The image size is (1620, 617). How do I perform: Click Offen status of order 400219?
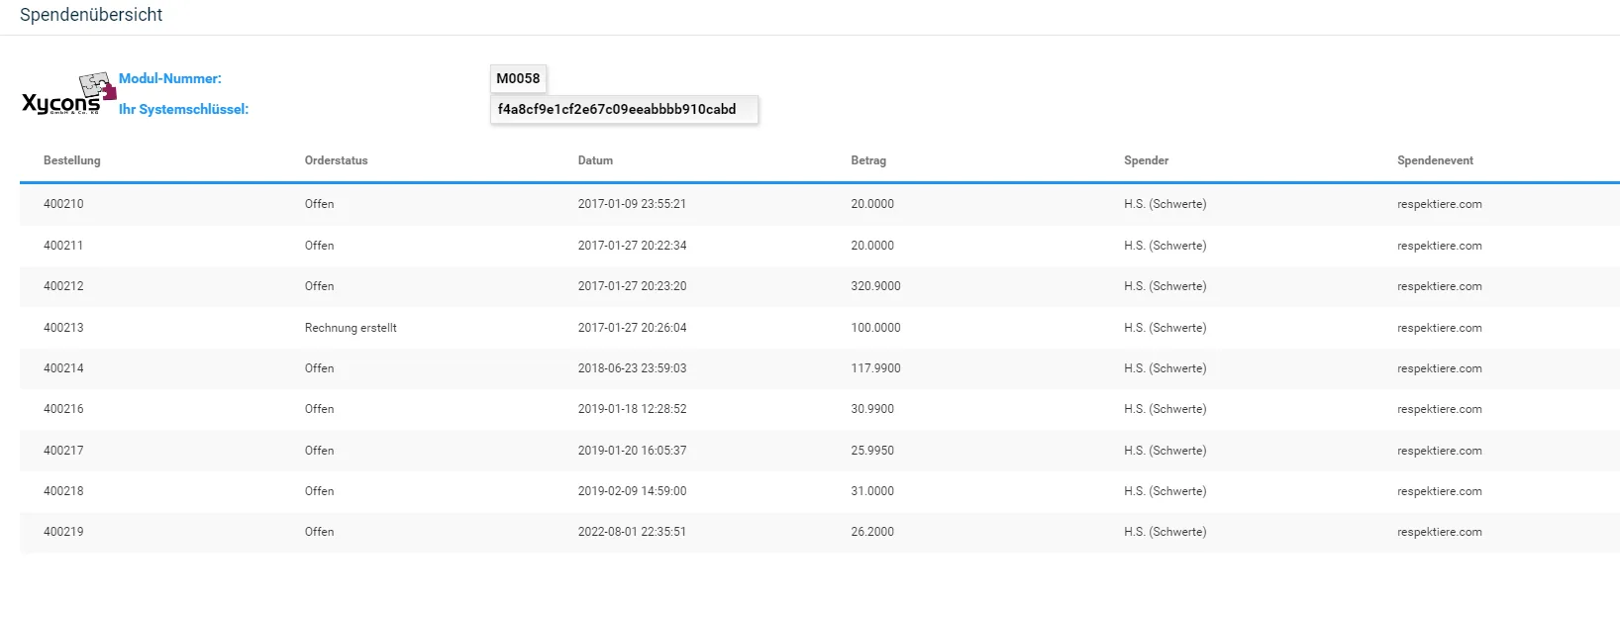click(x=319, y=532)
